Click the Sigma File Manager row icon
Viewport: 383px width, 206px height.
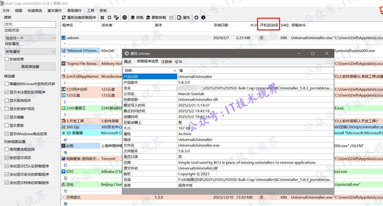pos(63,63)
